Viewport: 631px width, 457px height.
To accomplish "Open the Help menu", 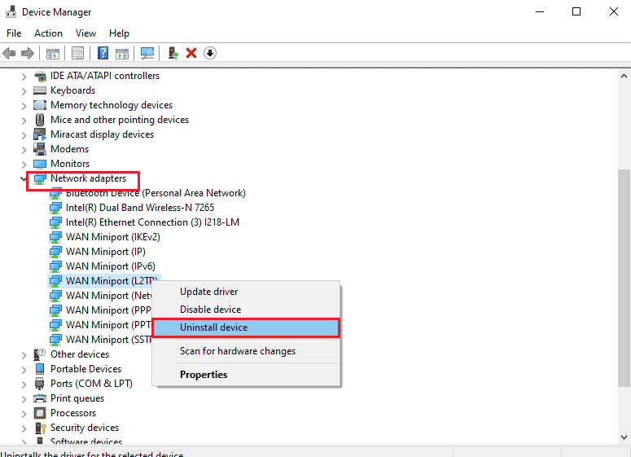I will (119, 33).
